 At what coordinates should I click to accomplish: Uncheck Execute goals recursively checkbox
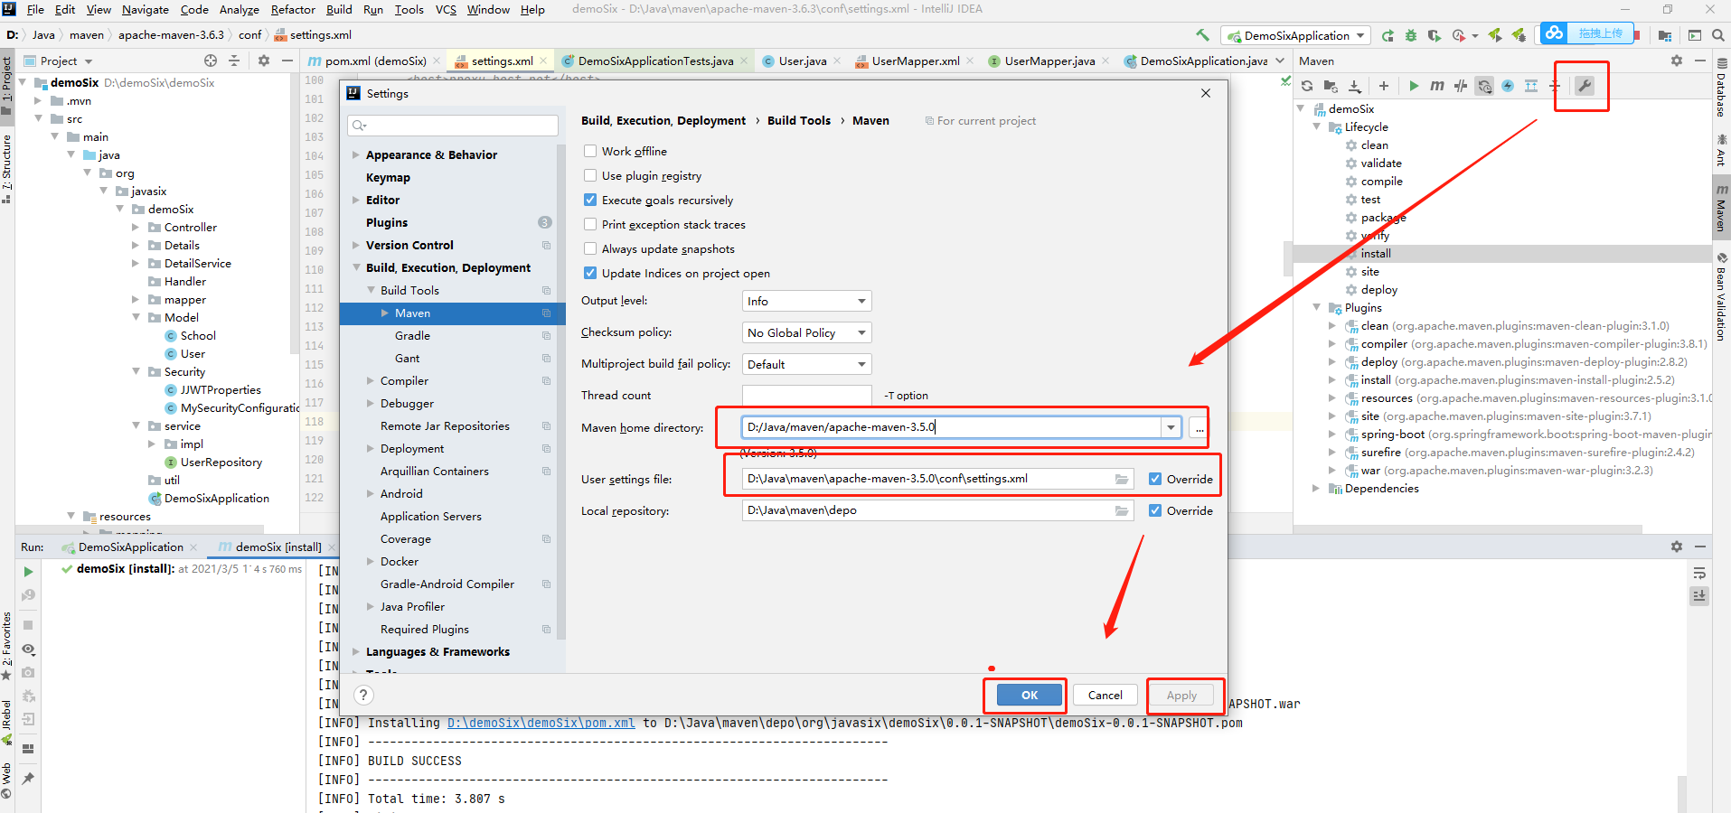(590, 200)
